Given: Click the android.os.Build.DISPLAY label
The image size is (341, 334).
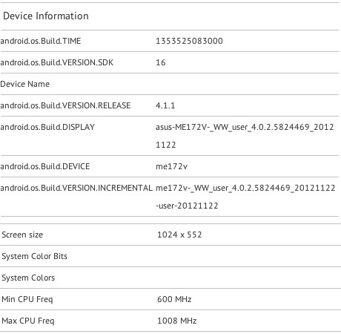Looking at the screenshot, I should coord(47,127).
